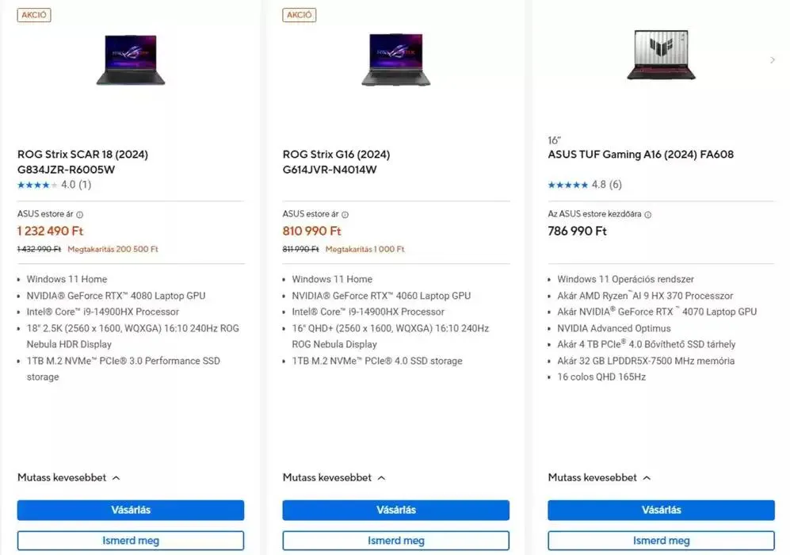Click ASUS TUF Gaming A16 laptop image
Screen dimensions: 790x555
661,55
